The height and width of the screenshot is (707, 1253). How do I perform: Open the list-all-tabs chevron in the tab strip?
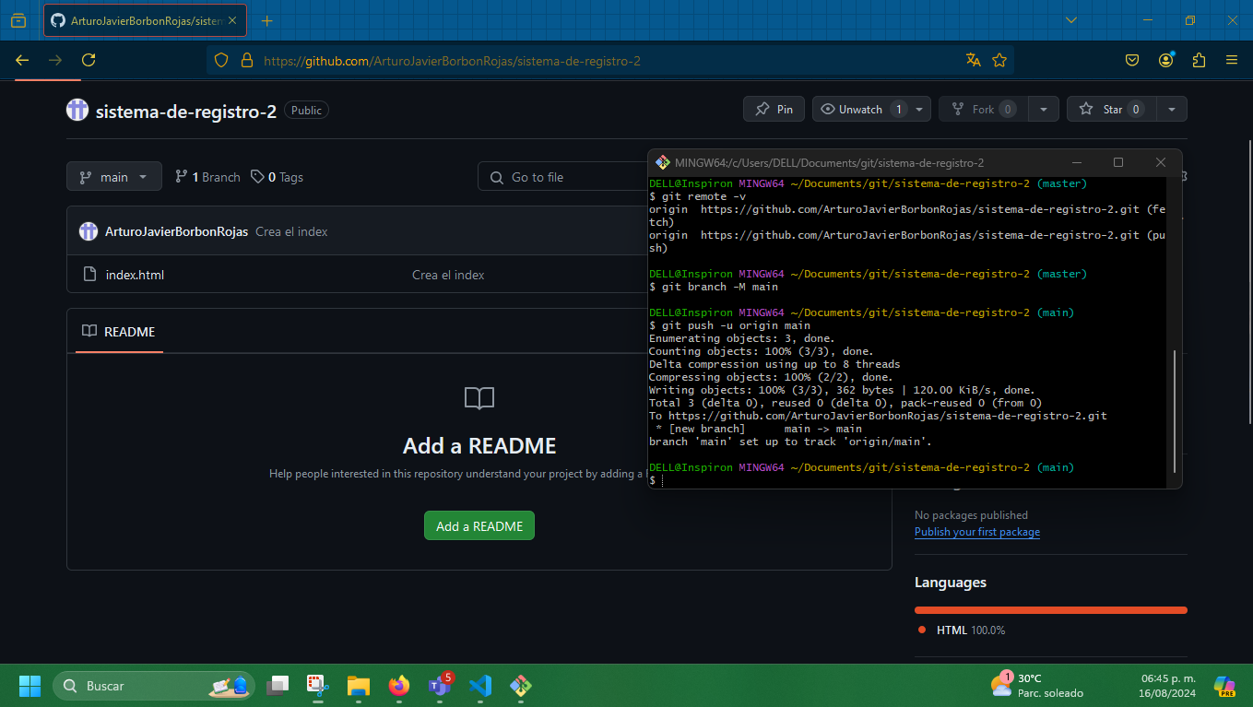1070,20
